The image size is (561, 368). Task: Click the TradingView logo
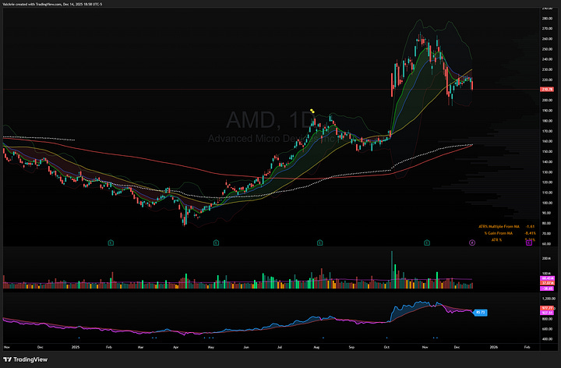click(26, 359)
